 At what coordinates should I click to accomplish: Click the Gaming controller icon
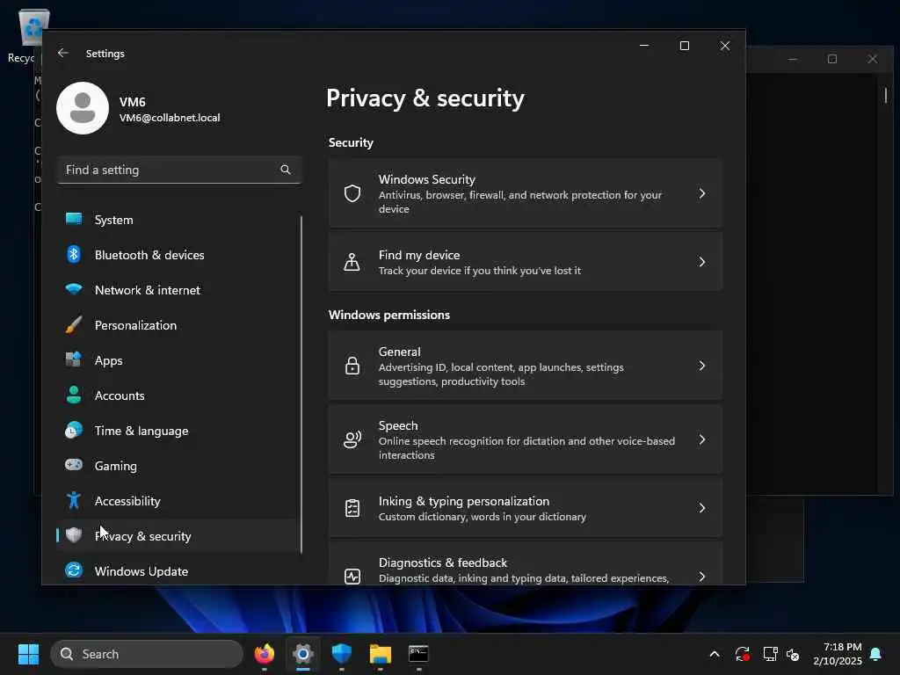(74, 465)
